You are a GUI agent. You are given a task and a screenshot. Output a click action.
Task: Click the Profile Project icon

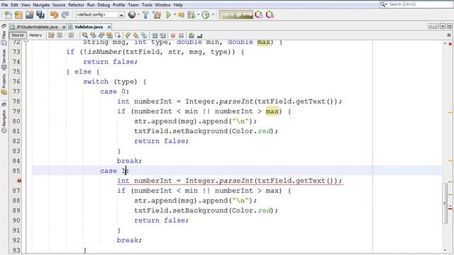[x=192, y=15]
